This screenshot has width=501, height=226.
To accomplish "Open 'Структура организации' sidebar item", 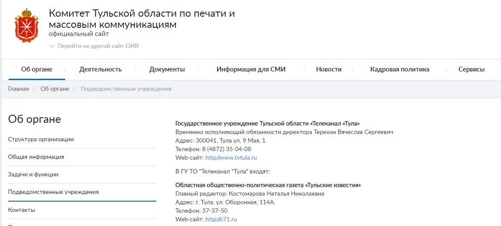I will click(x=41, y=139).
